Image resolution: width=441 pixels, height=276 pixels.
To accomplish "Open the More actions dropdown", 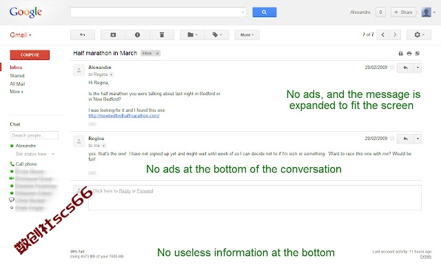I will (247, 35).
